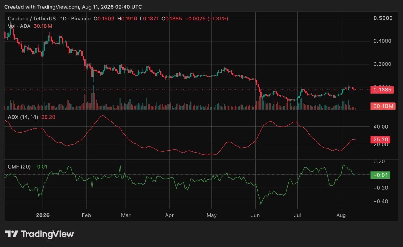The image size is (403, 247).
Task: Click the Jun label on time axis
Action: (256, 215)
